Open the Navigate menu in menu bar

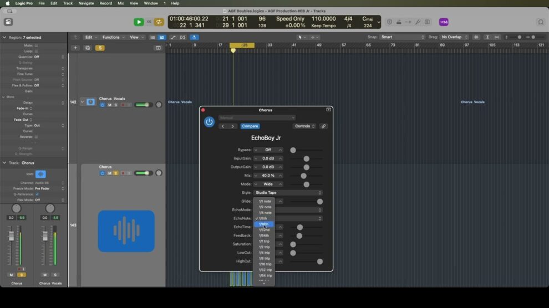point(86,3)
